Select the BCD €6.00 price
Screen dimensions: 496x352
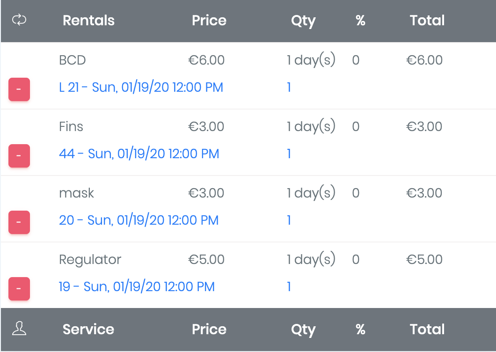206,60
